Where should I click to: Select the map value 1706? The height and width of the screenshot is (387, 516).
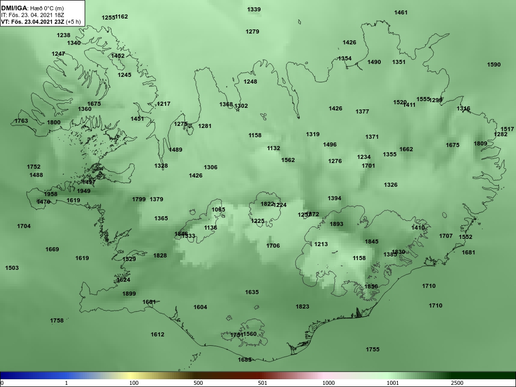coord(273,246)
